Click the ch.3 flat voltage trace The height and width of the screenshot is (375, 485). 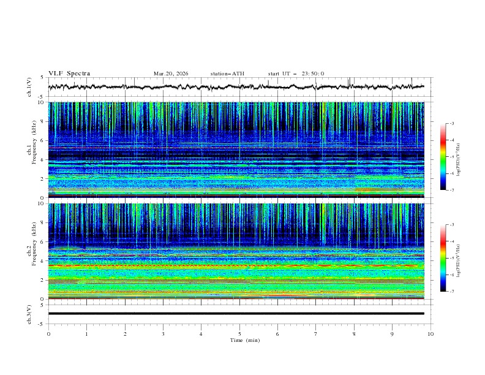coord(236,314)
